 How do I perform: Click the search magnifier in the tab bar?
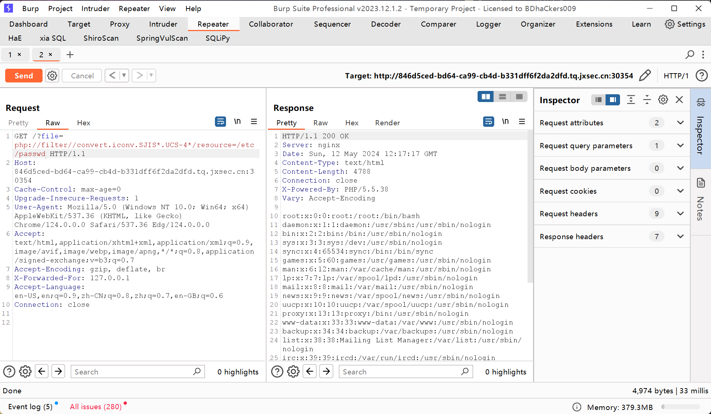(690, 55)
